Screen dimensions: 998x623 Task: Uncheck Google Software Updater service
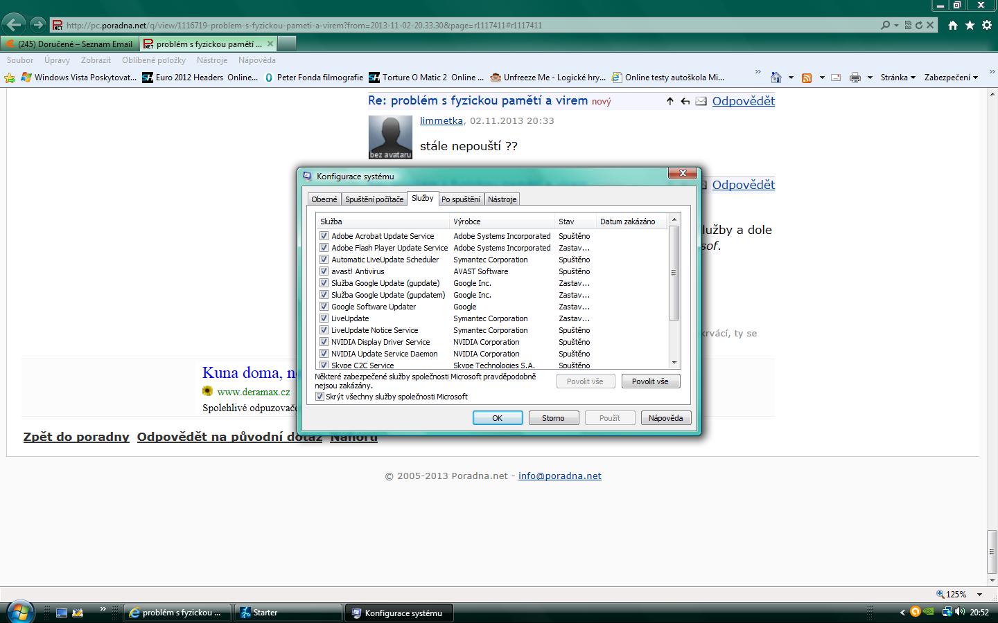tap(324, 307)
